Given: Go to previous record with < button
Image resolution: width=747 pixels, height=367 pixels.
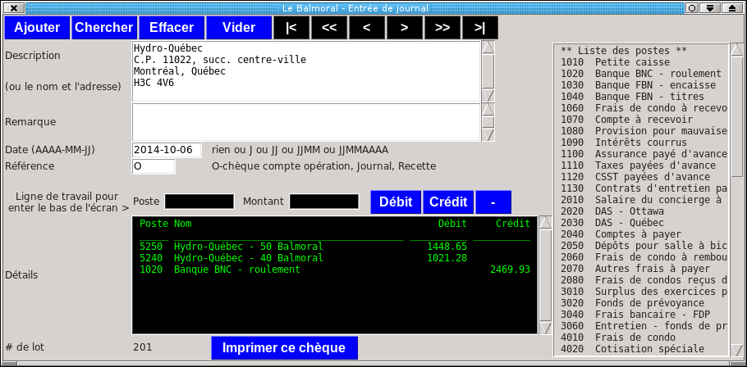Looking at the screenshot, I should click(x=367, y=28).
